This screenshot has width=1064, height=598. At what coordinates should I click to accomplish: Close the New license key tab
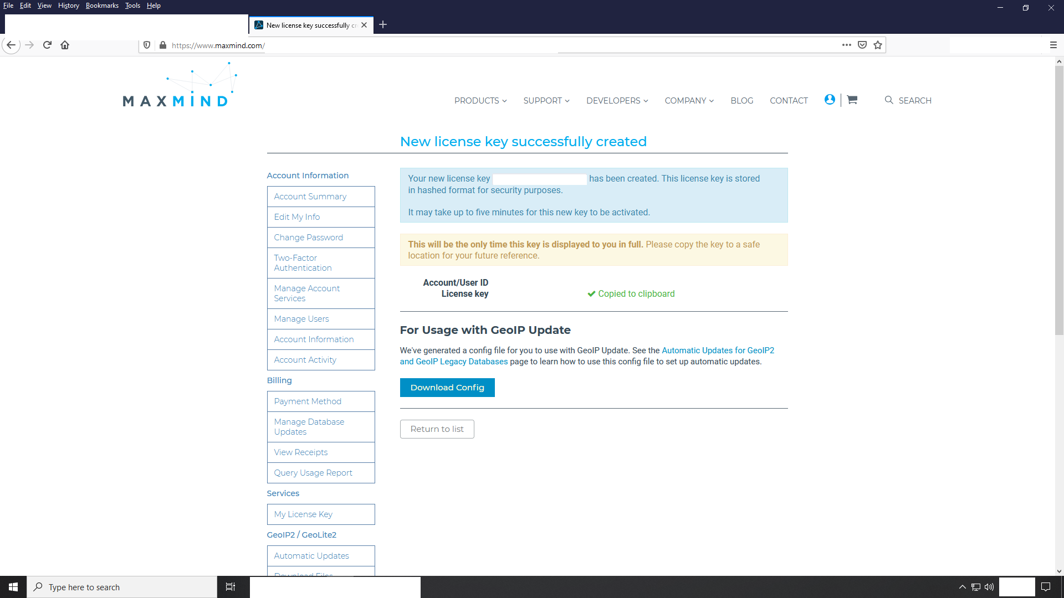click(364, 25)
